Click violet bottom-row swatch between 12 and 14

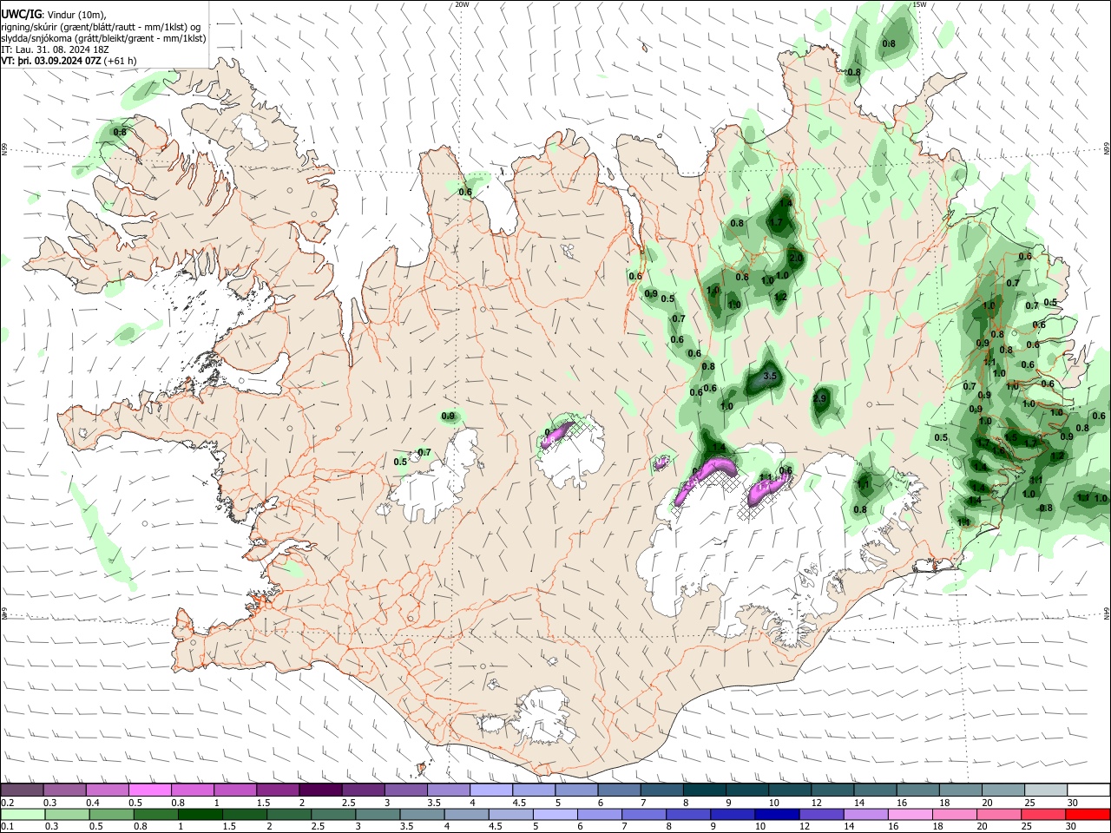(x=822, y=814)
